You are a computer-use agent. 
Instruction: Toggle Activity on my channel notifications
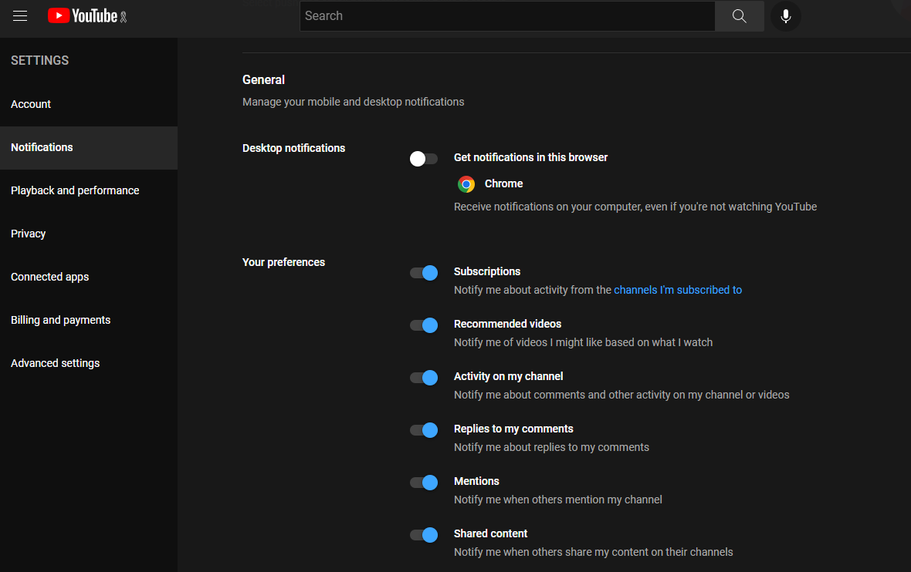click(424, 378)
